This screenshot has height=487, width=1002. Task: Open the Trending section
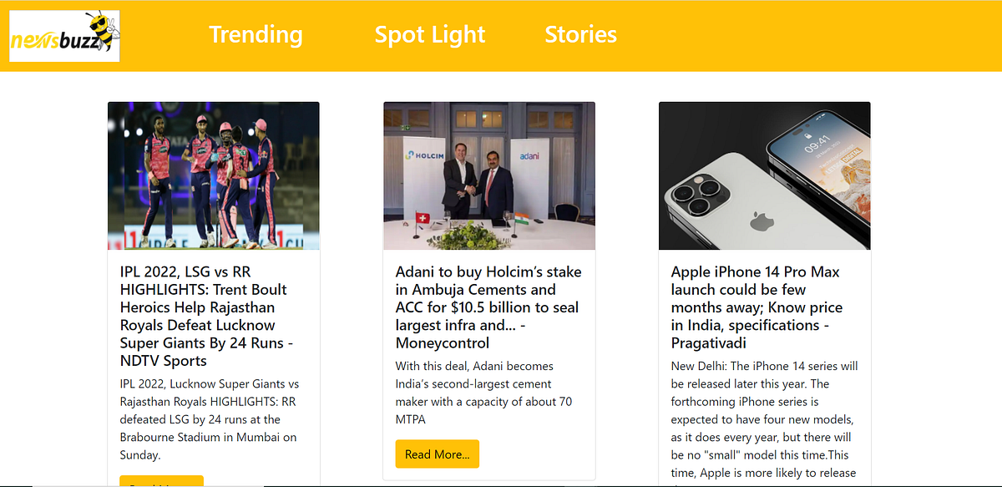(x=256, y=35)
